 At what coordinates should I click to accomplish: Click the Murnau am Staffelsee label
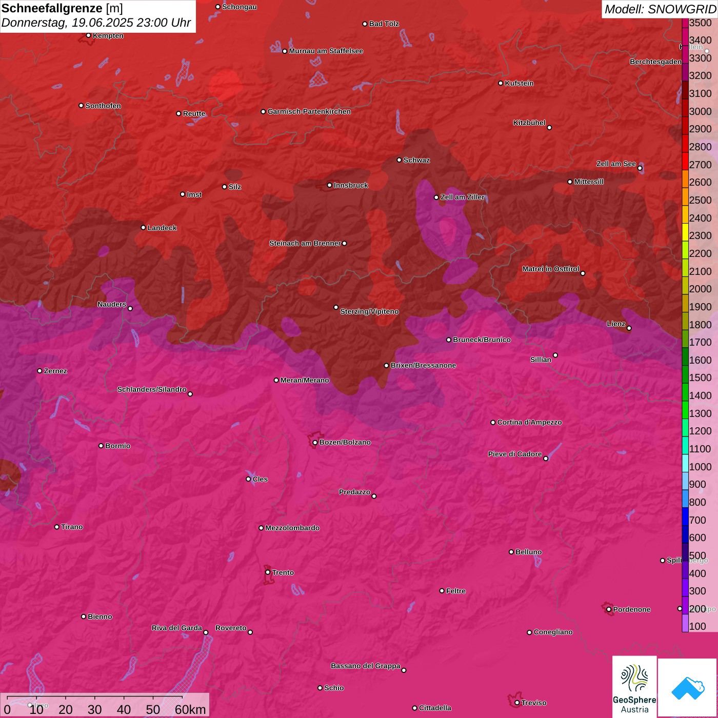click(x=326, y=51)
